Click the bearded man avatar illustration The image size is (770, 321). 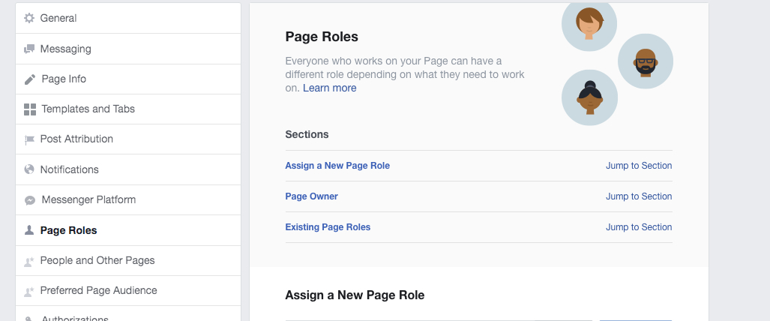(646, 61)
